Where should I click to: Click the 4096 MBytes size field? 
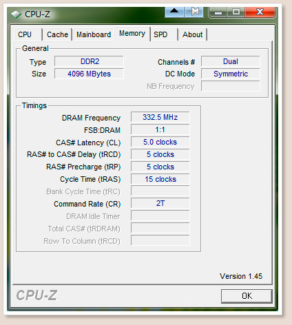click(89, 74)
